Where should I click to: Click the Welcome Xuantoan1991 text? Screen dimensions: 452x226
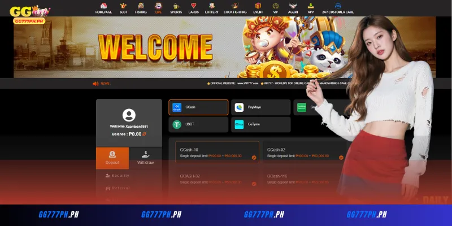tap(129, 127)
